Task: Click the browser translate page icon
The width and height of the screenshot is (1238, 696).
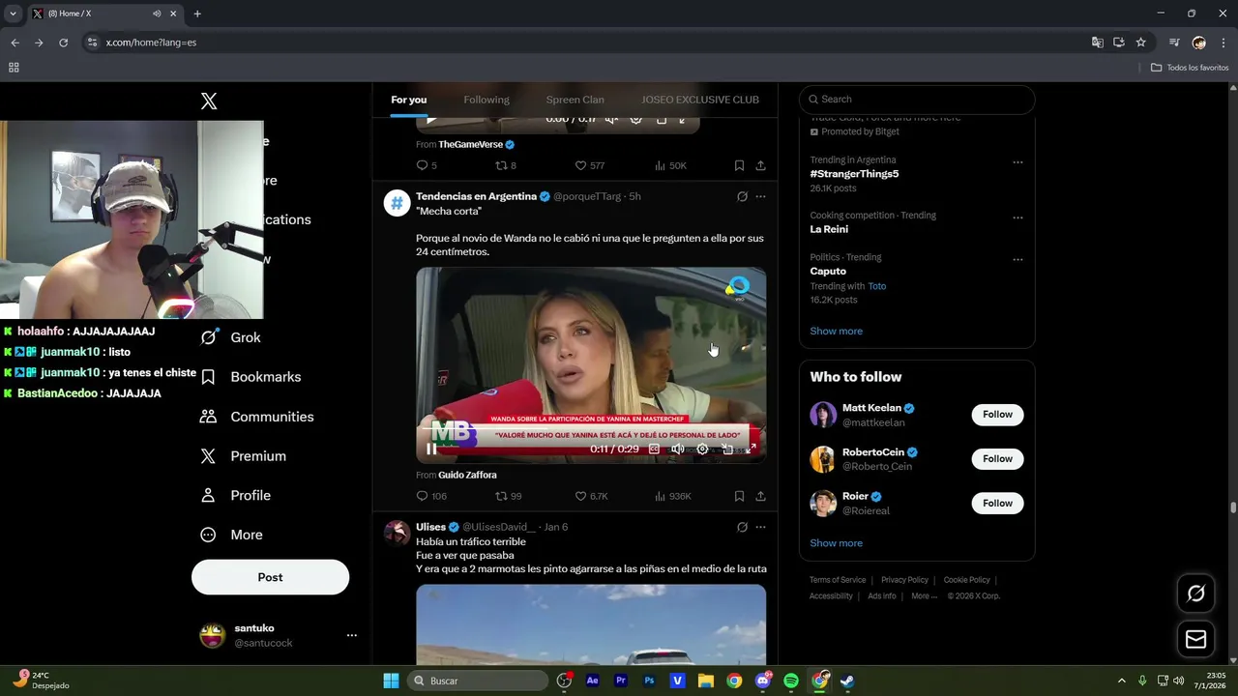Action: click(x=1097, y=43)
